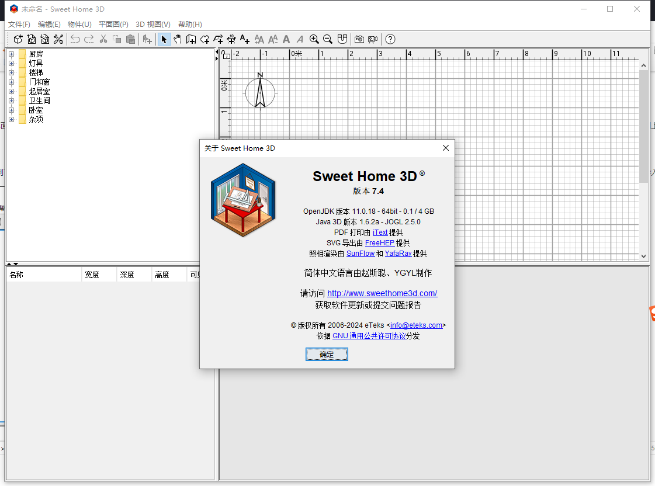
Task: Increase text size icon
Action: pos(259,39)
